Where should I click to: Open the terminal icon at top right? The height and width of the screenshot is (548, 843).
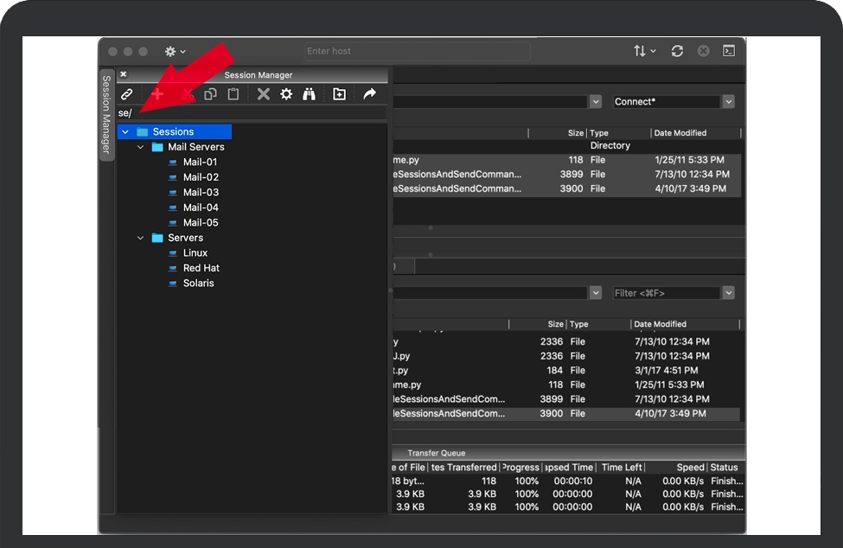pos(729,51)
